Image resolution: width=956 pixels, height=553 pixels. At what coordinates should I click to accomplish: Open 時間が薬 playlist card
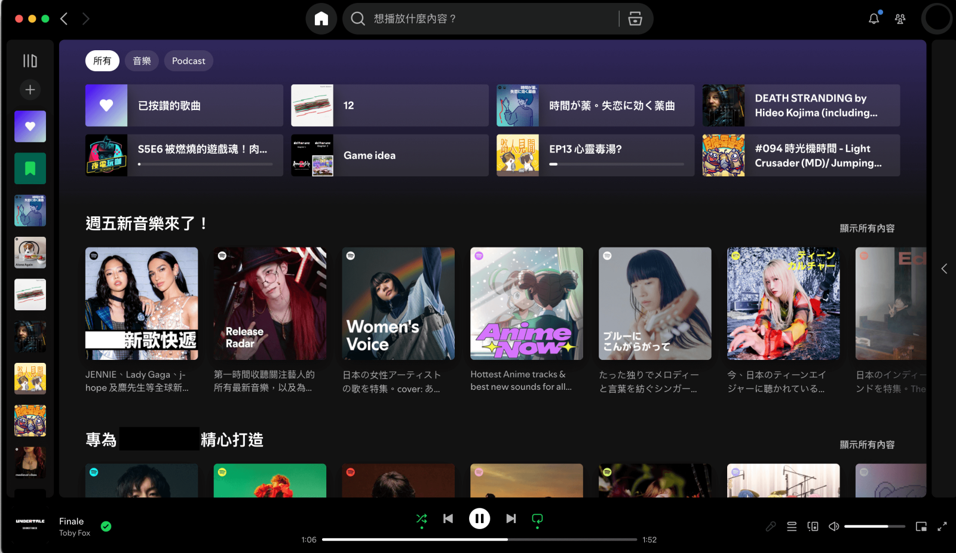(x=595, y=105)
